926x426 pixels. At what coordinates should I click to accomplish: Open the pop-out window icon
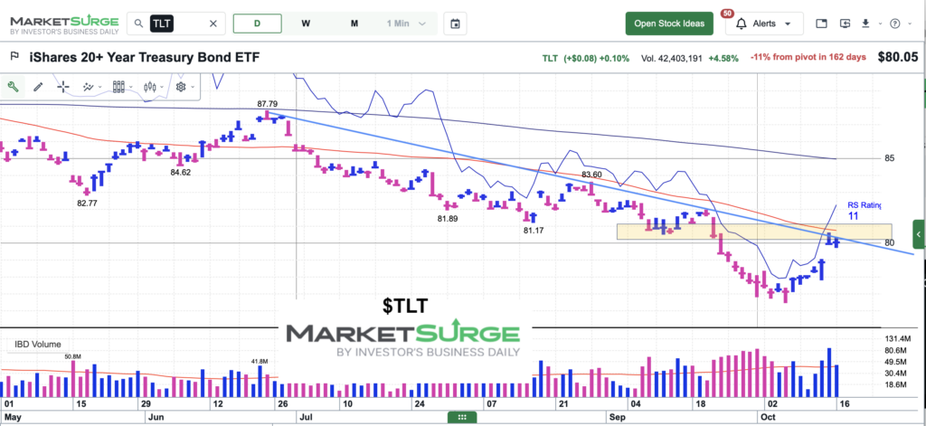pyautogui.click(x=821, y=24)
